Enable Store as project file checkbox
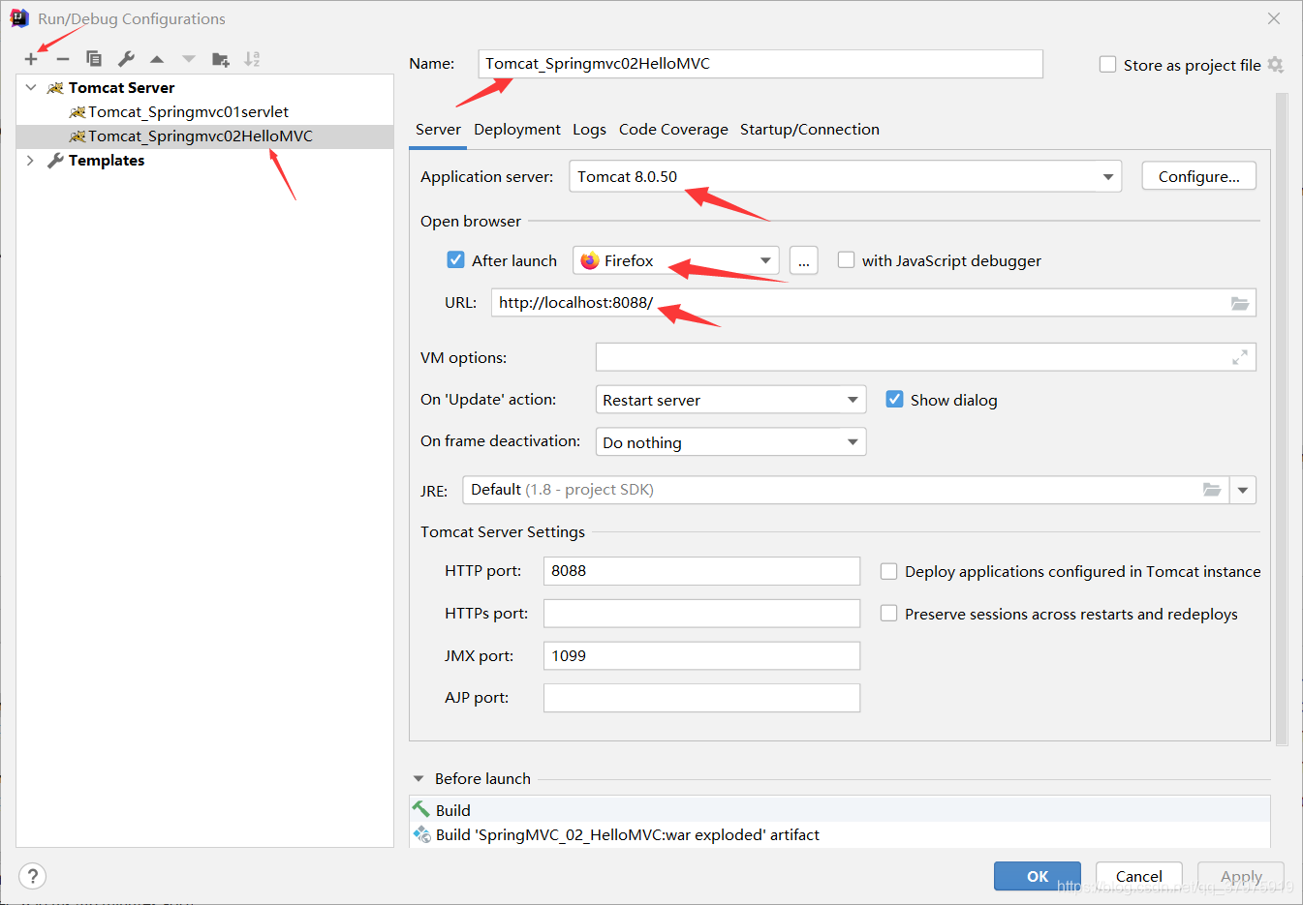The image size is (1303, 905). 1108,65
